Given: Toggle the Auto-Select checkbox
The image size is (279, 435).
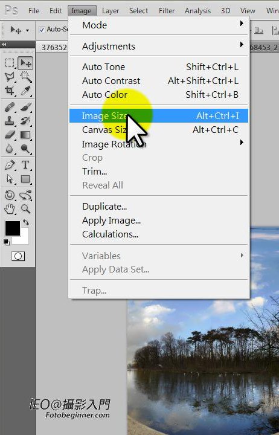Looking at the screenshot, I should click(x=42, y=30).
